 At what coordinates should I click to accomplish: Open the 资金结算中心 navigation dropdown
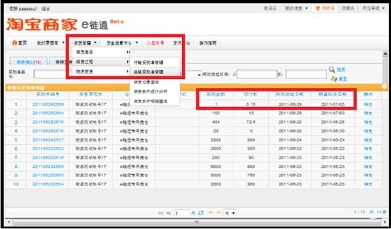tap(122, 43)
